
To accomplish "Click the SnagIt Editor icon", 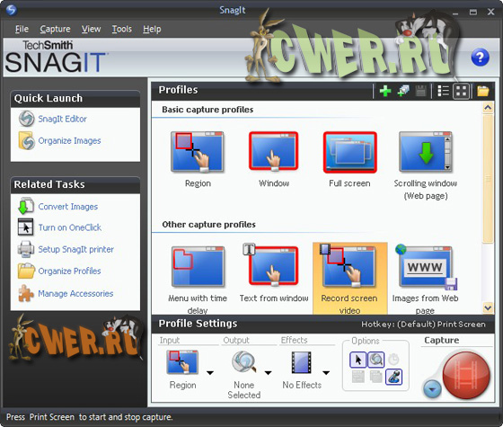I will click(26, 119).
